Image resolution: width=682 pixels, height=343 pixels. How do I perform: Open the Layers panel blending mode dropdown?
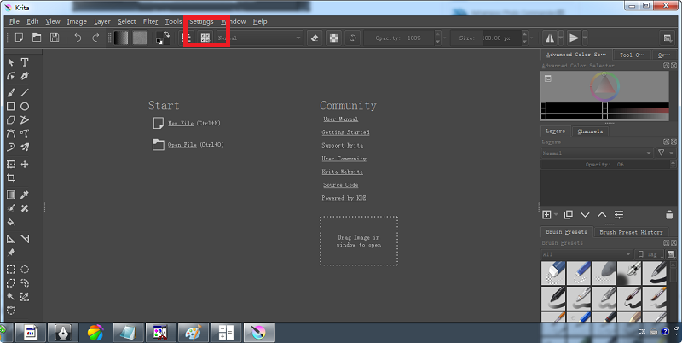(597, 154)
